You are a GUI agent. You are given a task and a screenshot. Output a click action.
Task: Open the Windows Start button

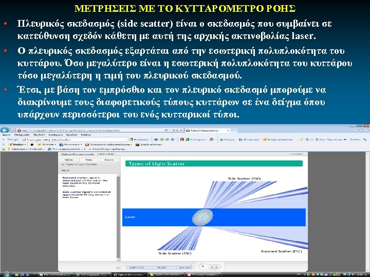pos(6,274)
